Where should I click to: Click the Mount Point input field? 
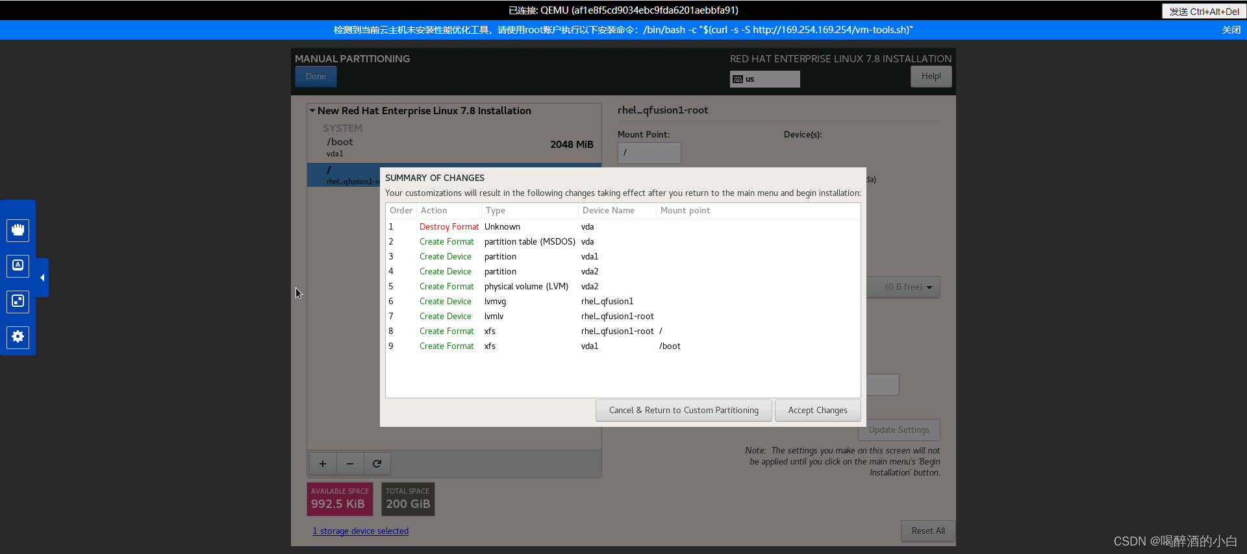point(649,153)
